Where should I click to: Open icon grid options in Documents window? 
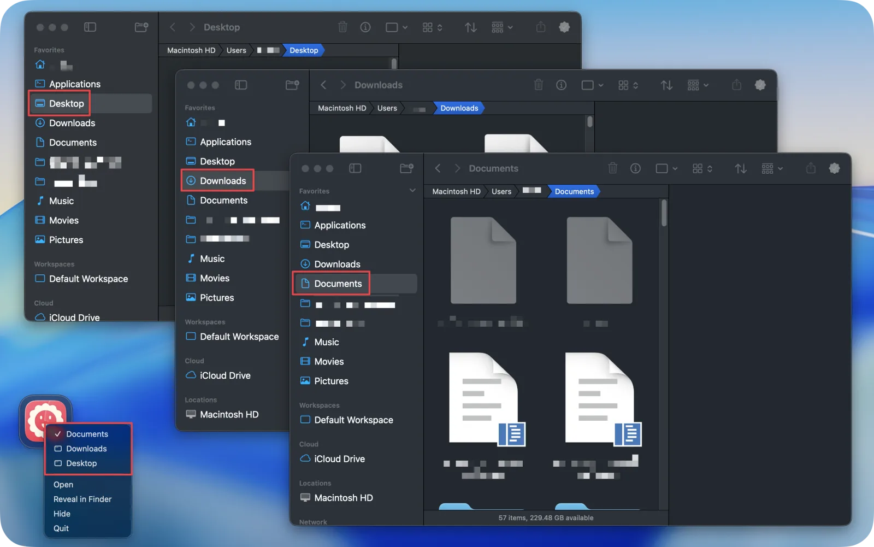[702, 168]
